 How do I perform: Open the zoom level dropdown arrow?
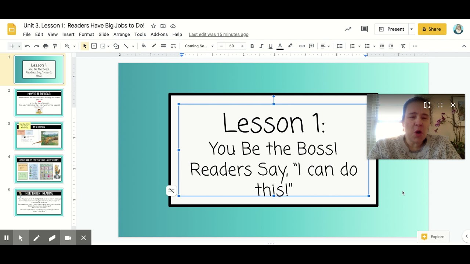[x=74, y=46]
